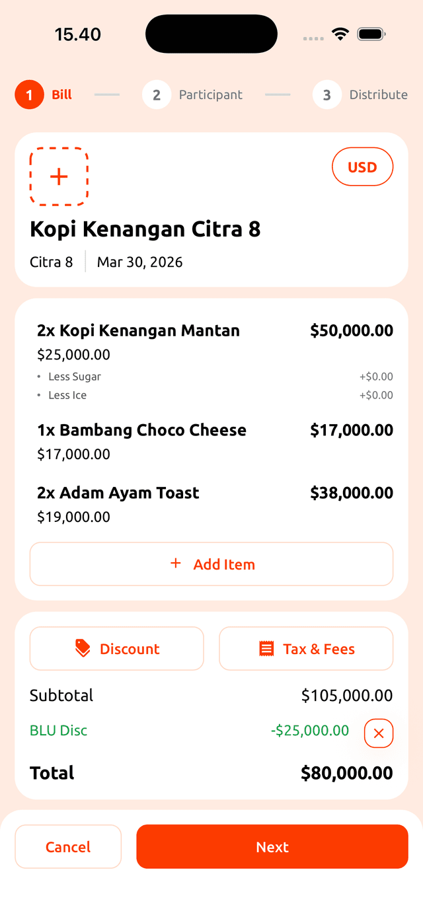Click the battery indicator icon
Screen dimensions: 423x919
coord(371,33)
